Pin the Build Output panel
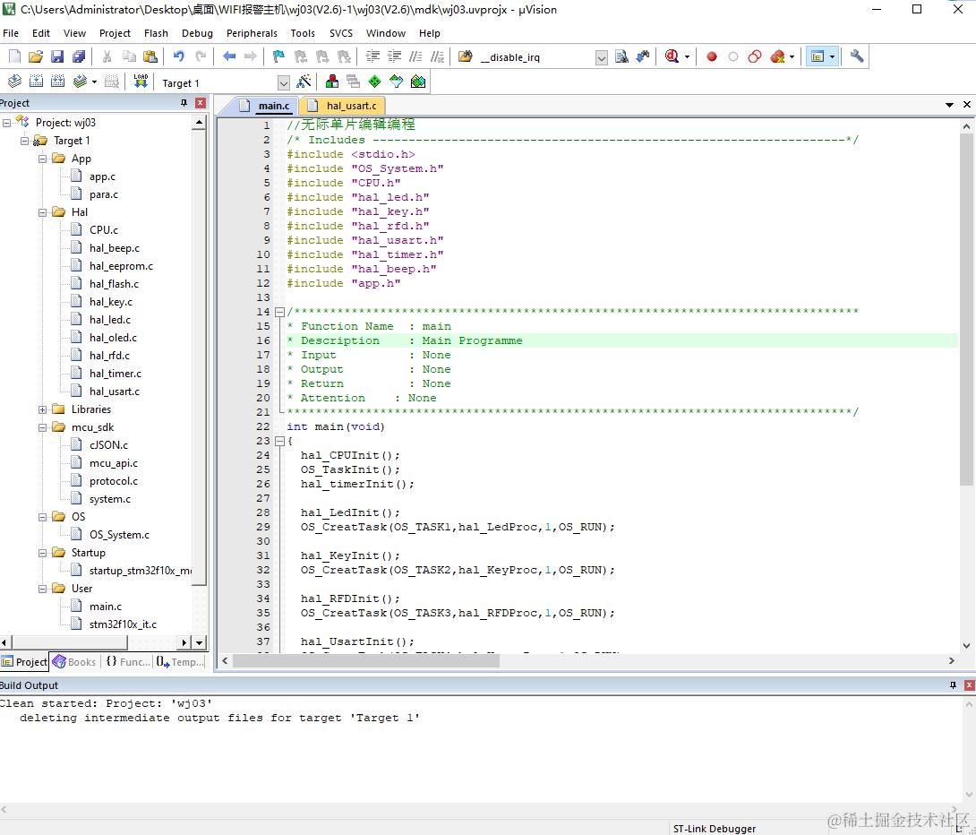 953,685
